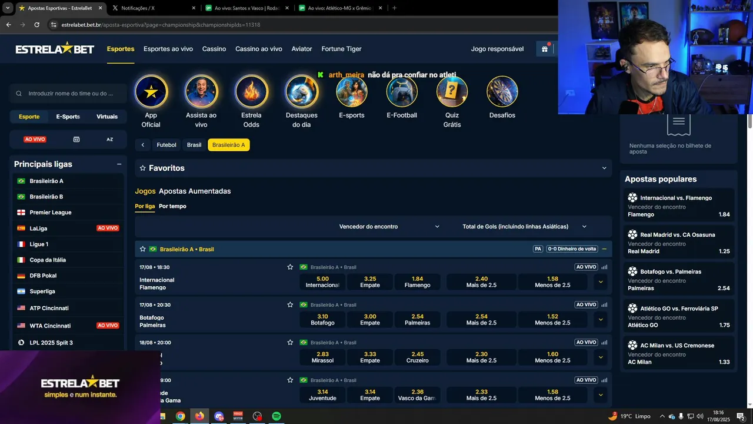Open the Vencedor do encontro dropdown
The width and height of the screenshot is (753, 424).
coord(389,227)
